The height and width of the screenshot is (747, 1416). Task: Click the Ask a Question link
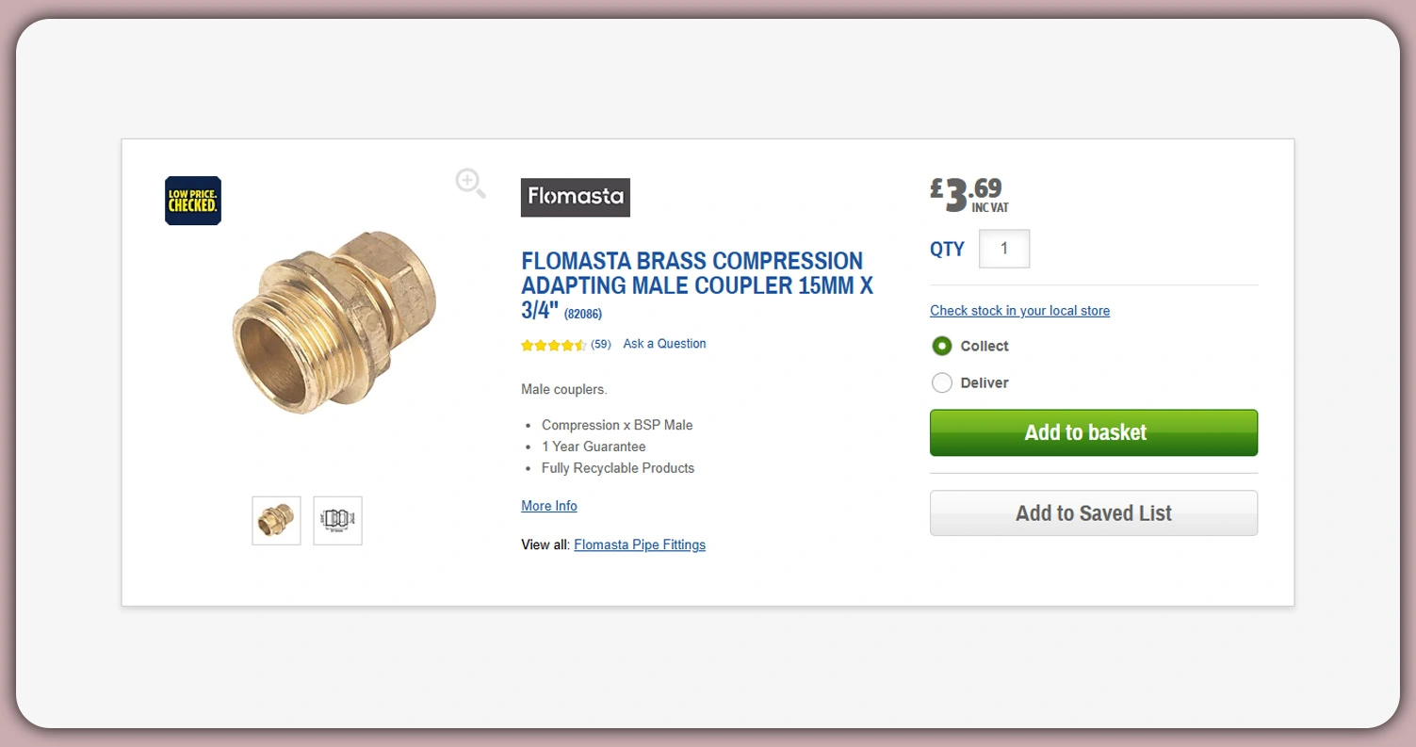664,344
